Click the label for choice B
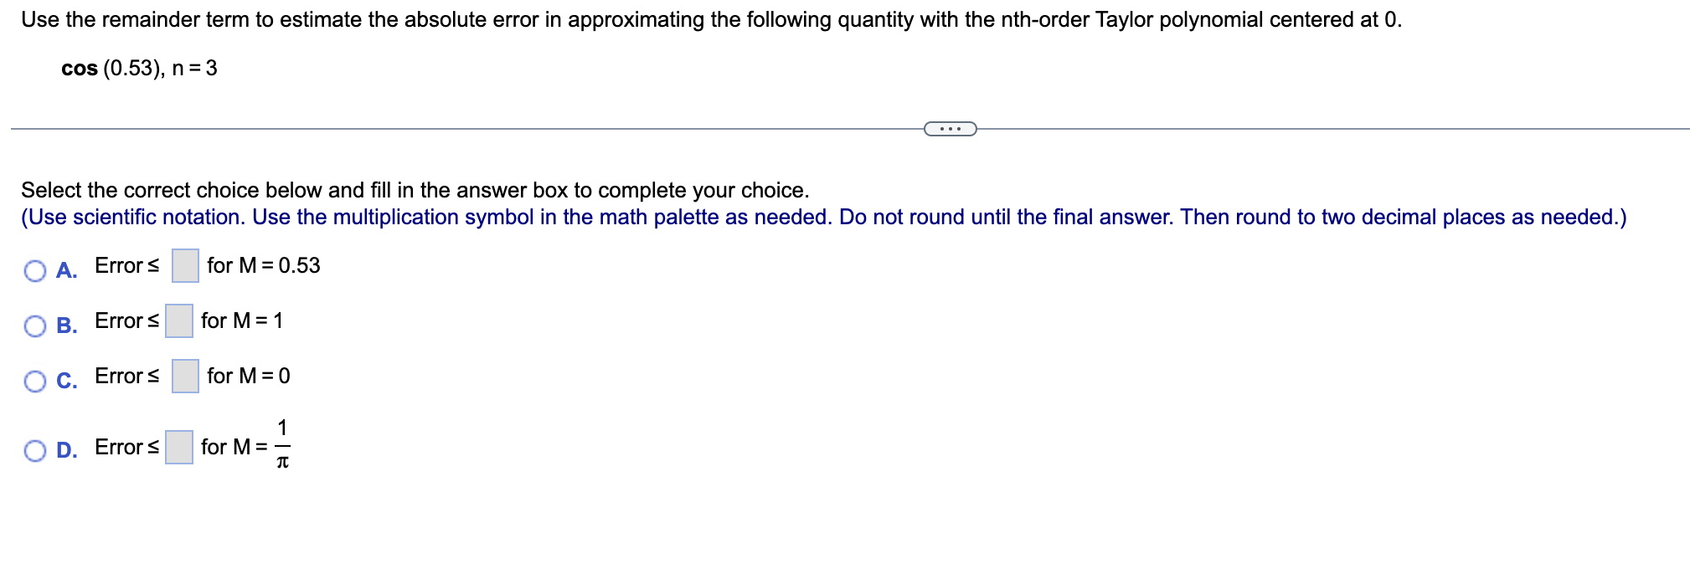 [66, 326]
